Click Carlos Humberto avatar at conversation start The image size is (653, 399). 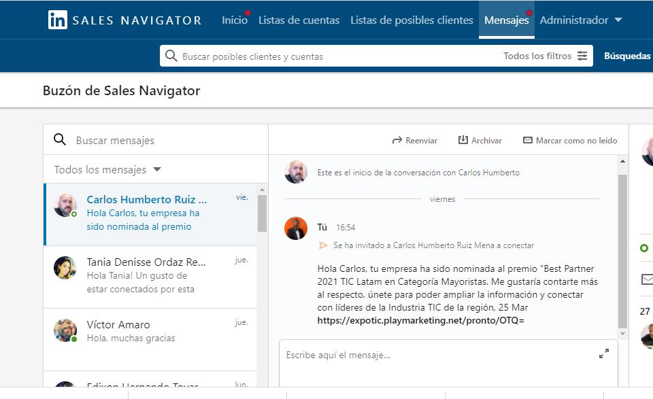tap(296, 172)
